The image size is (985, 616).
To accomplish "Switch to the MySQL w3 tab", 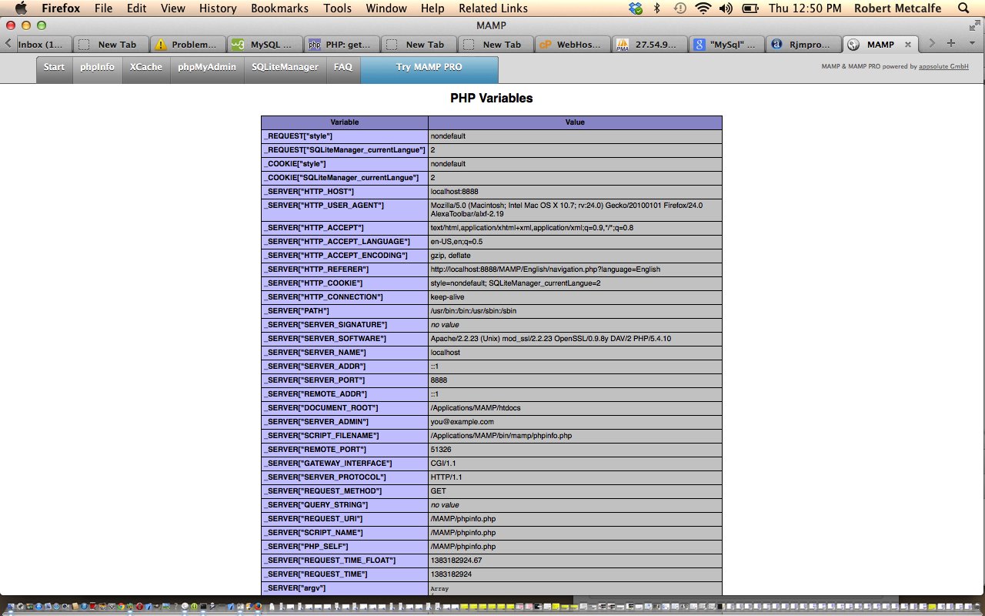I will point(265,45).
